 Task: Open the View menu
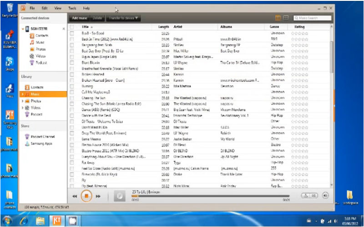click(58, 8)
